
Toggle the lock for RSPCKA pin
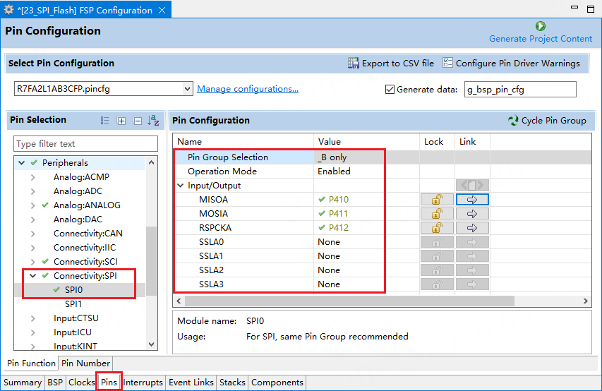click(x=437, y=228)
